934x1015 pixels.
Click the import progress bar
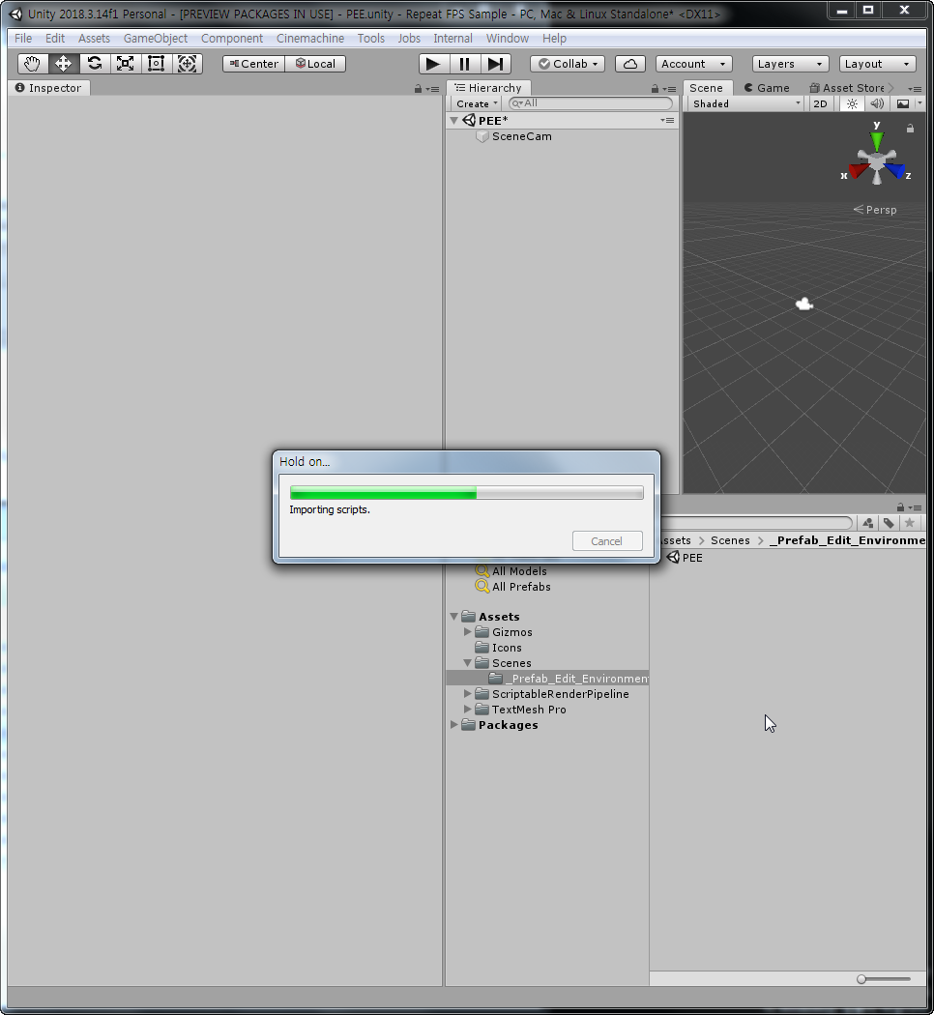tap(467, 493)
